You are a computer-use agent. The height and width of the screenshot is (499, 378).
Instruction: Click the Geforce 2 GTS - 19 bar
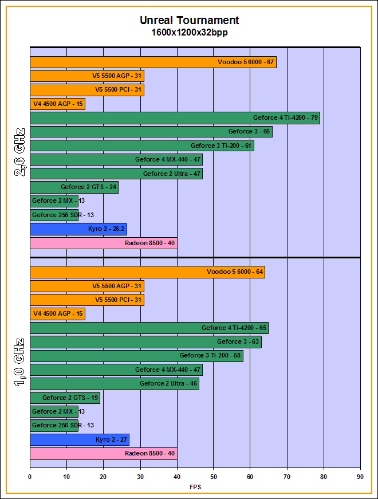coord(65,398)
